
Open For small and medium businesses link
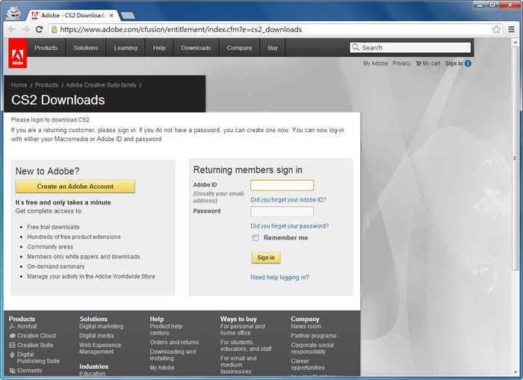238,364
